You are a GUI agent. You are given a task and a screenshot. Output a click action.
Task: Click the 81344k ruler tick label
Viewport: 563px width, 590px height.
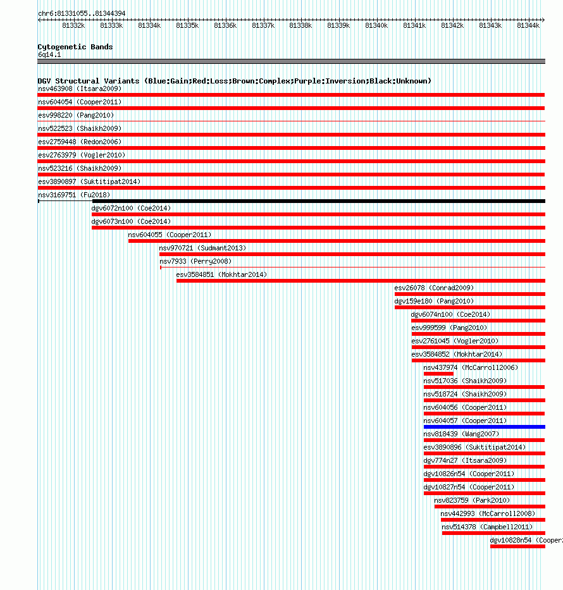(x=528, y=25)
